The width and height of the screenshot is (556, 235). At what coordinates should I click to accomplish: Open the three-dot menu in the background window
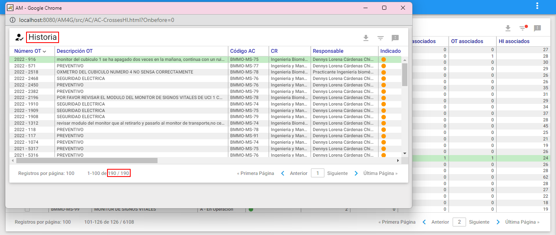click(537, 6)
